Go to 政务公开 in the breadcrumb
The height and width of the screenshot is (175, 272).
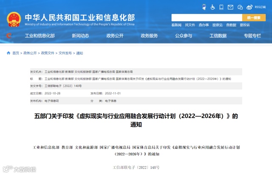(x=30, y=53)
